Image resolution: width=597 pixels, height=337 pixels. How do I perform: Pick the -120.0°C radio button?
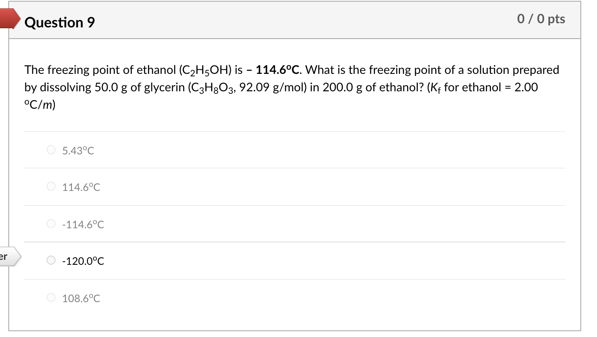coord(50,260)
